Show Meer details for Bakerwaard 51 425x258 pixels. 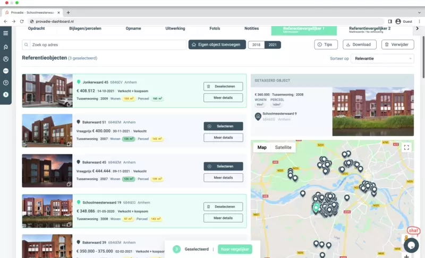[223, 138]
